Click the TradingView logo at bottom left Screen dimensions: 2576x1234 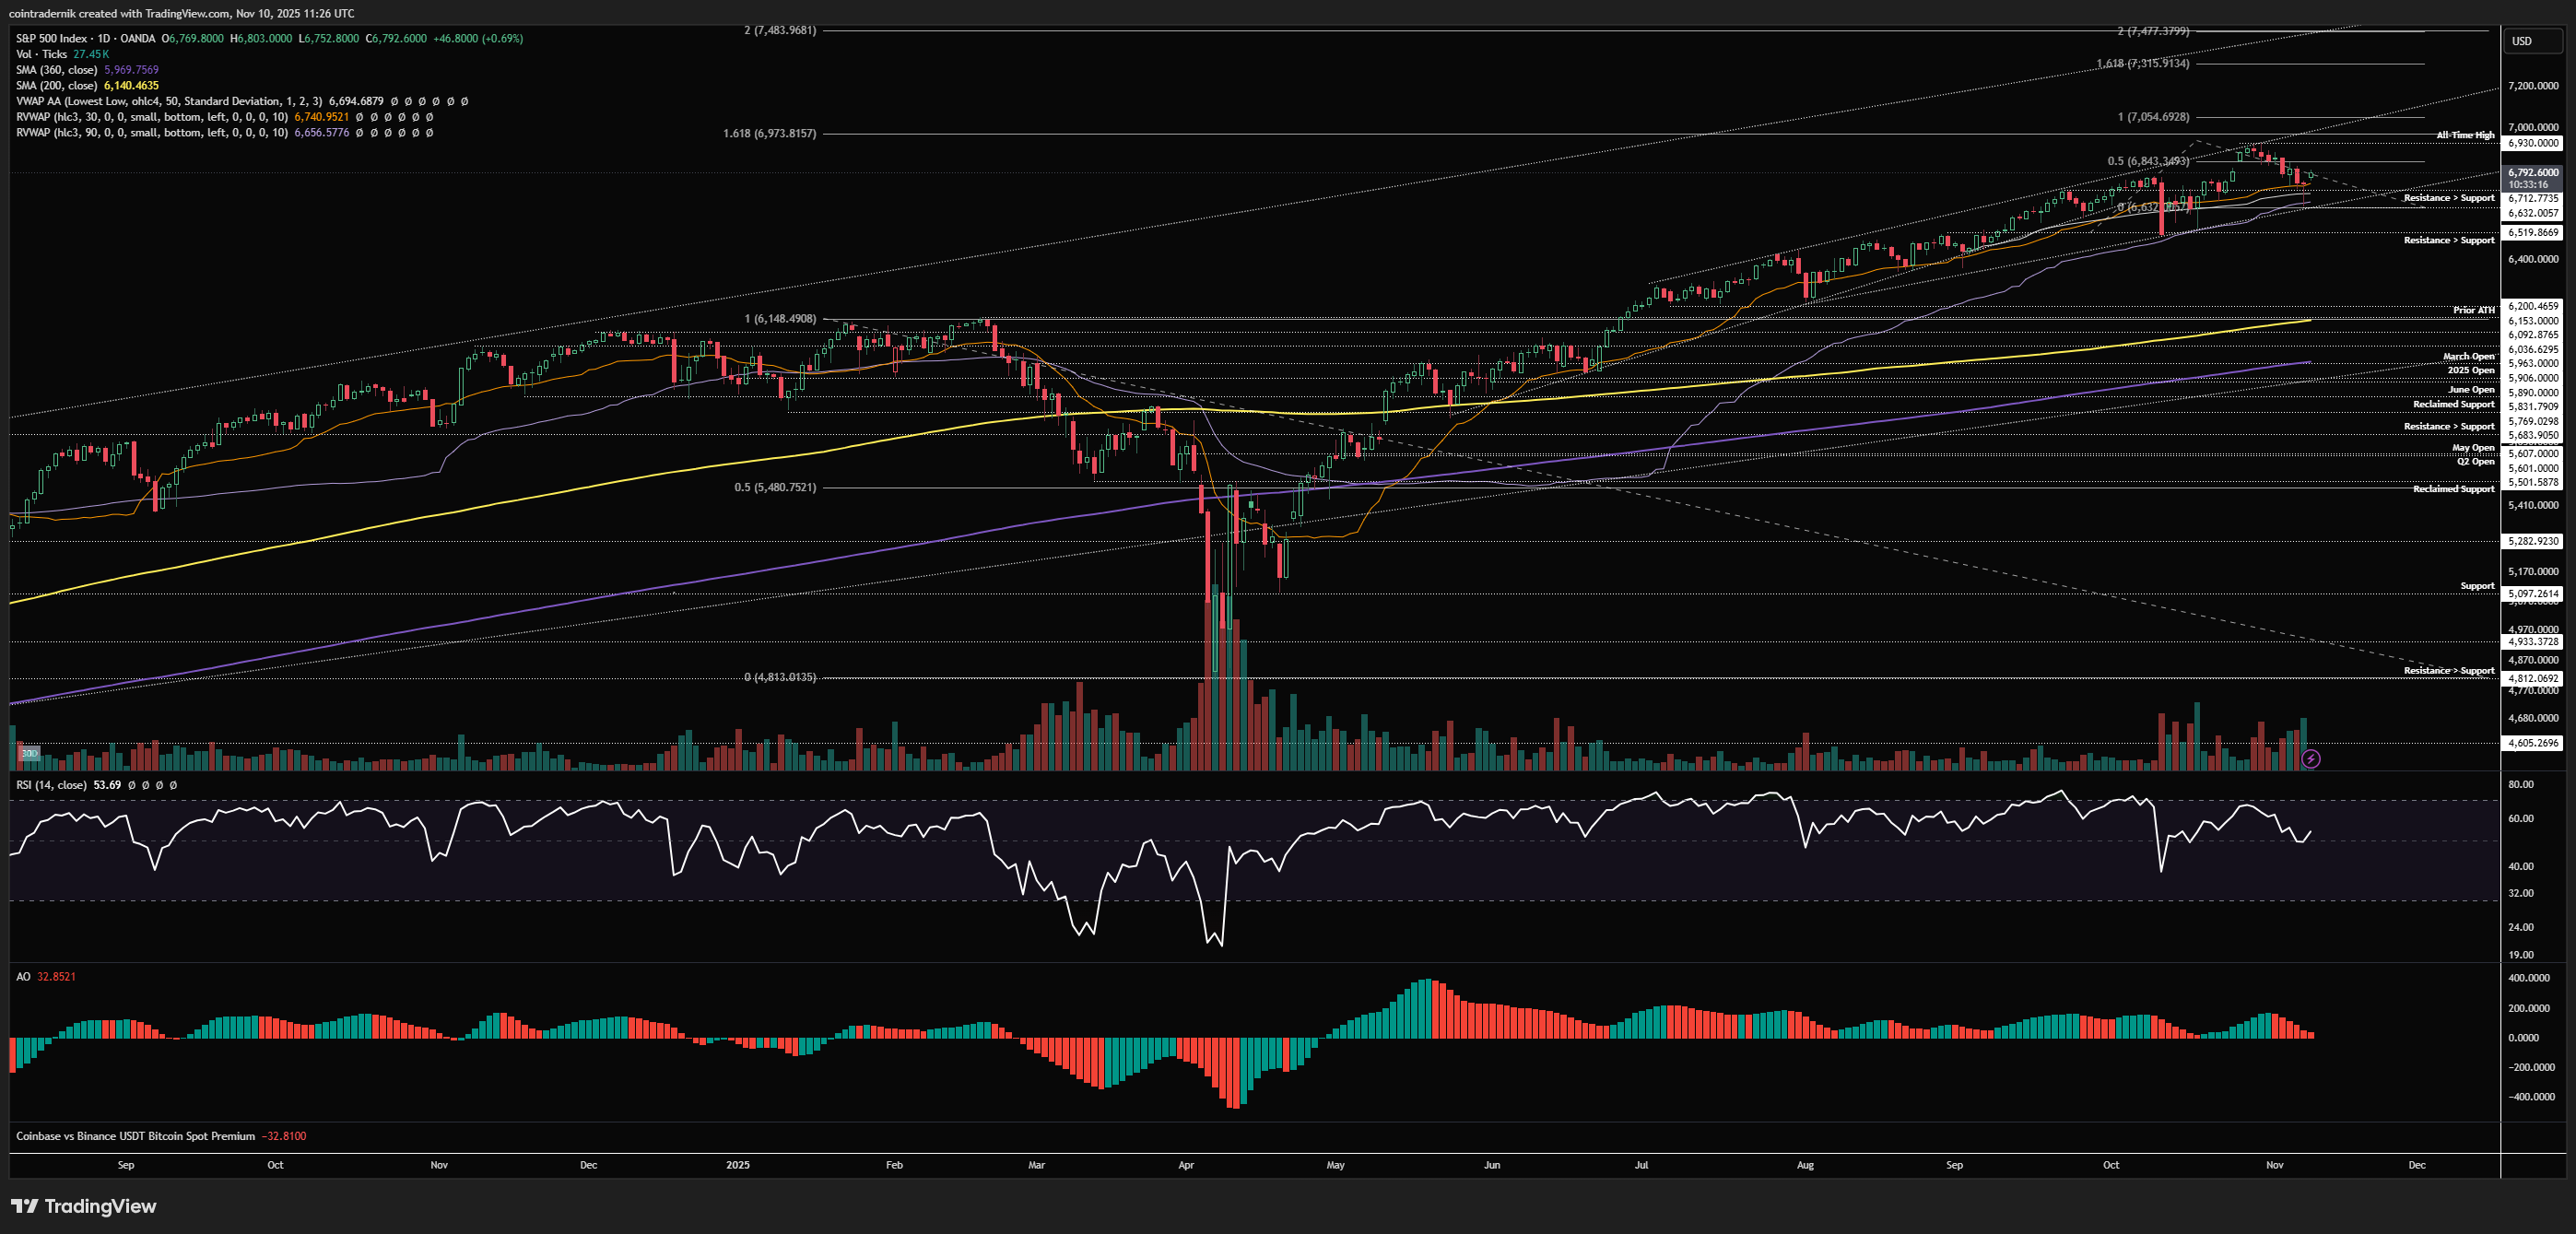tap(84, 1206)
